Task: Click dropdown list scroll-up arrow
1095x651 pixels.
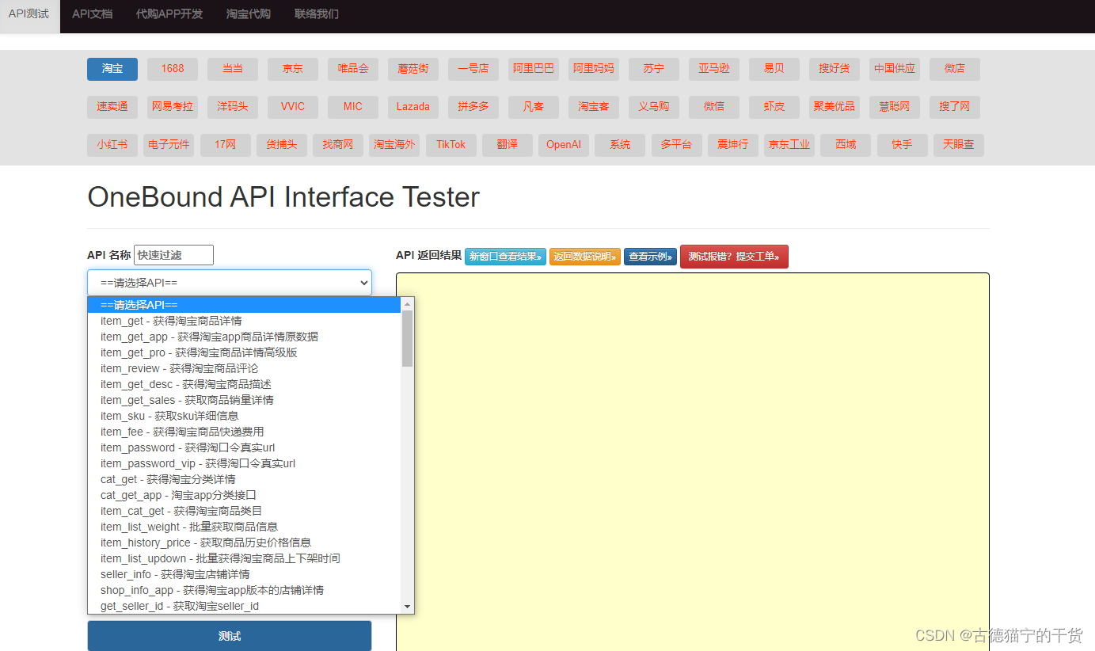Action: click(407, 303)
